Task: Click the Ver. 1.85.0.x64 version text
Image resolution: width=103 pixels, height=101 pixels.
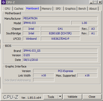Action: click(31, 98)
